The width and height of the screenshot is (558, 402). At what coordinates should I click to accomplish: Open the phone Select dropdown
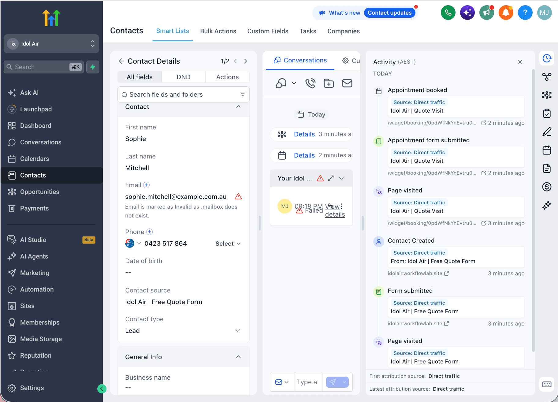(228, 244)
